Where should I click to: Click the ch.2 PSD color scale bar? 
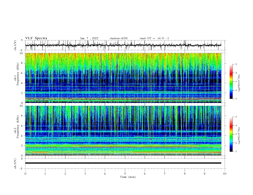point(231,134)
